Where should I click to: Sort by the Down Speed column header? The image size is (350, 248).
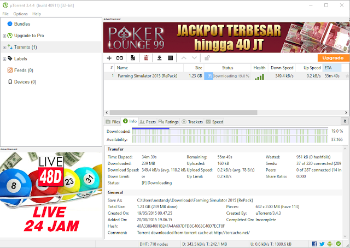pos(282,68)
